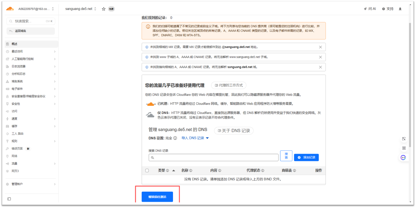The height and width of the screenshot is (208, 416).
Task: Tick the select-all DNS records checkbox
Action: 147,171
